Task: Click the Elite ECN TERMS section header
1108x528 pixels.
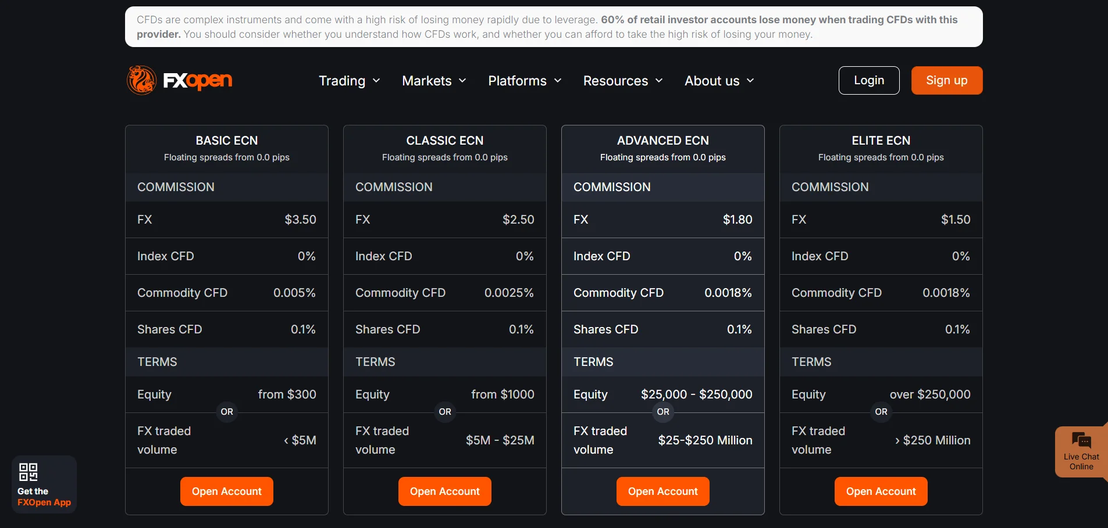Action: pyautogui.click(x=881, y=362)
